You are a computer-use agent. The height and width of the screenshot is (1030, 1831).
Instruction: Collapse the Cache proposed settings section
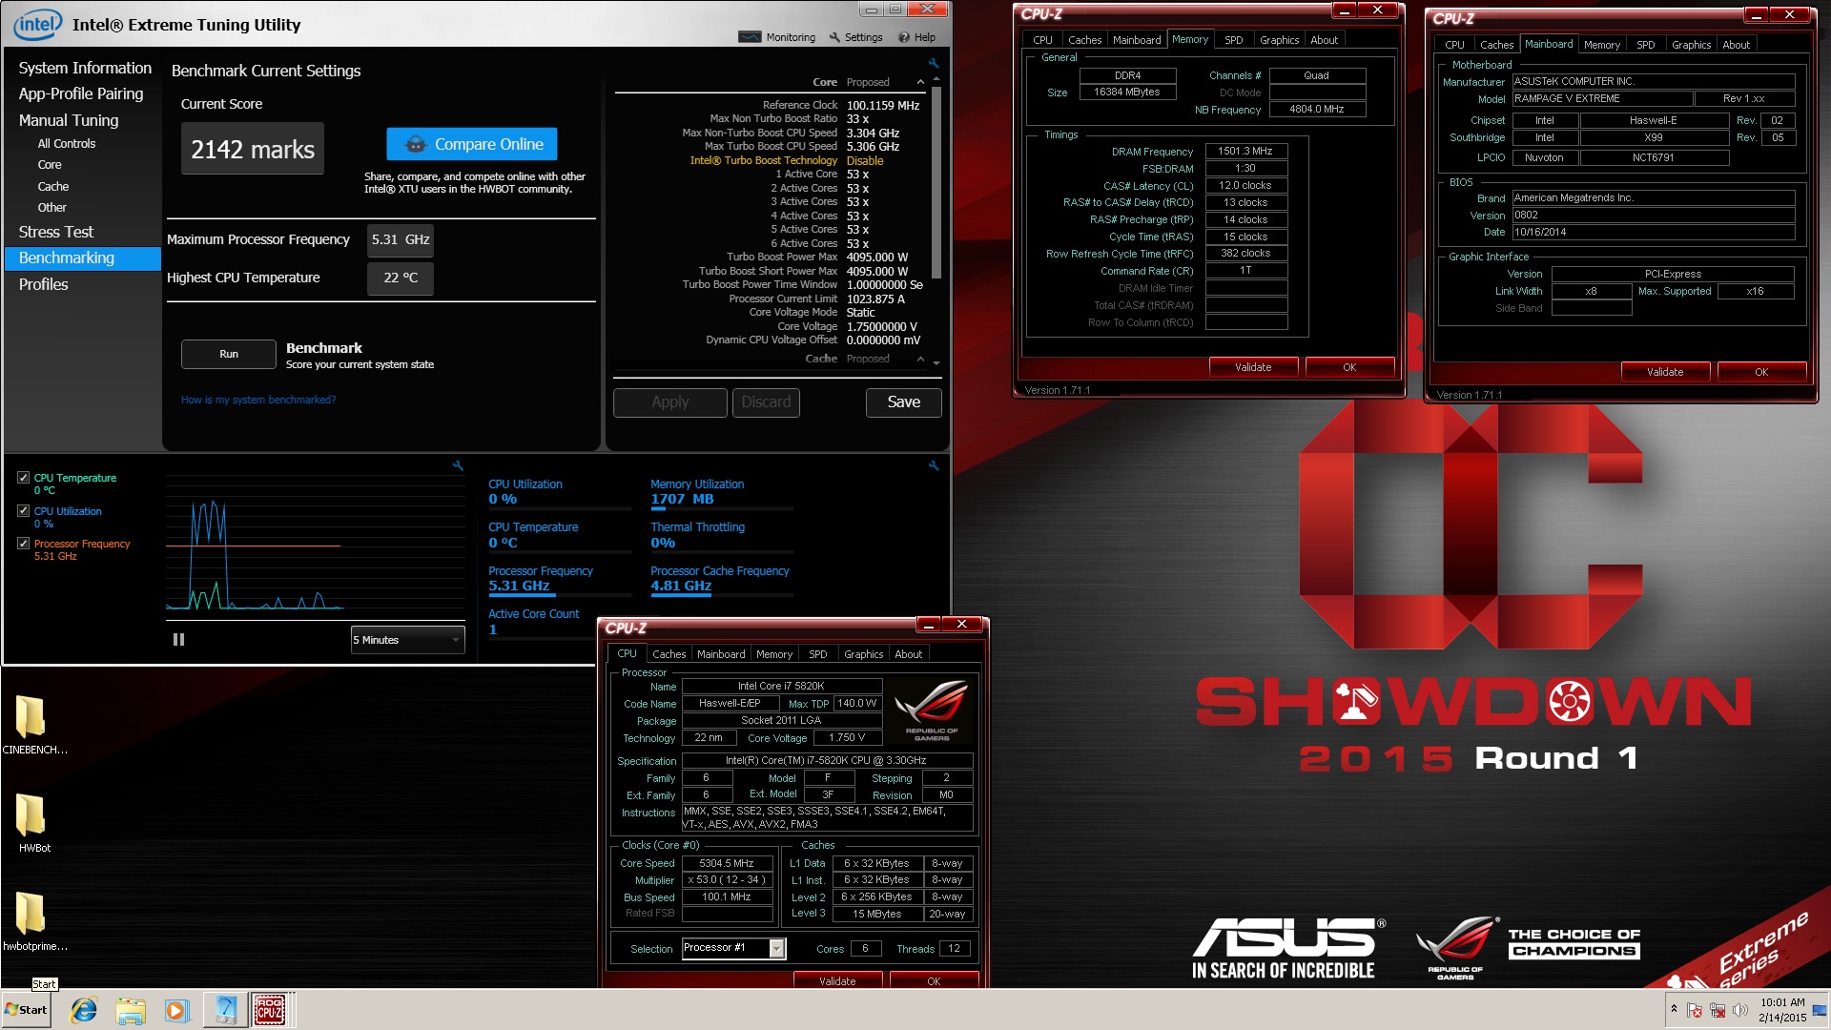[x=920, y=359]
